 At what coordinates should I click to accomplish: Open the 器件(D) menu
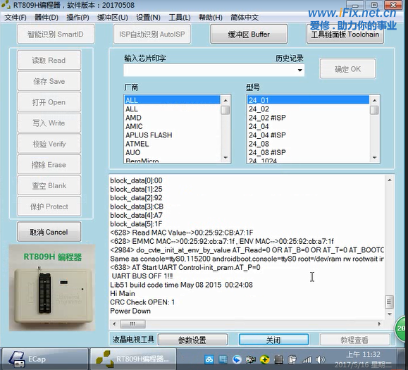(x=46, y=18)
